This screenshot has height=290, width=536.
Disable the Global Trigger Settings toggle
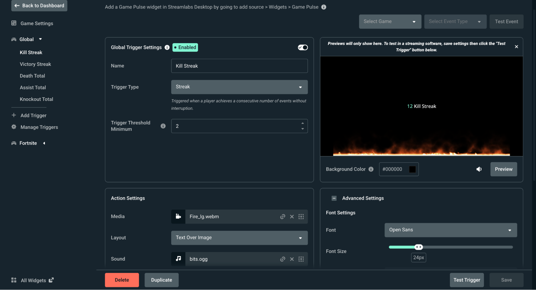(x=302, y=47)
